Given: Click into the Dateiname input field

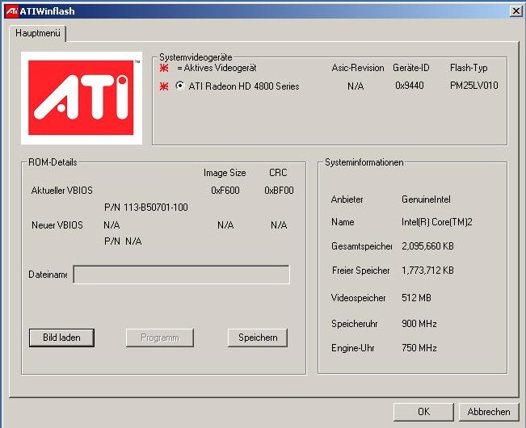Looking at the screenshot, I should (x=182, y=275).
